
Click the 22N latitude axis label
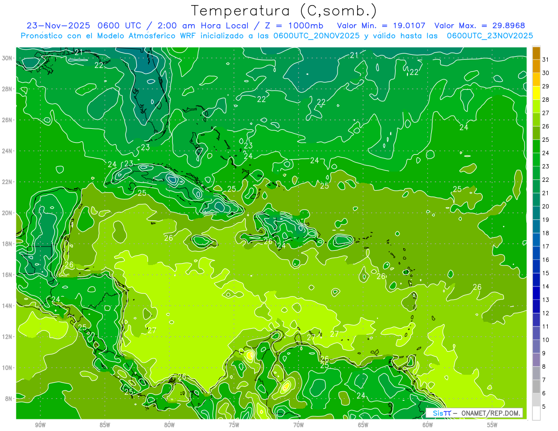coord(8,182)
